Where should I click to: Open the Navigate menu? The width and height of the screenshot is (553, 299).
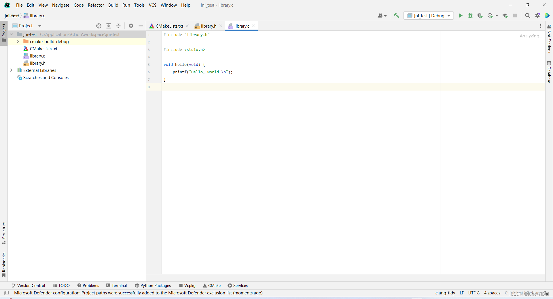click(60, 5)
